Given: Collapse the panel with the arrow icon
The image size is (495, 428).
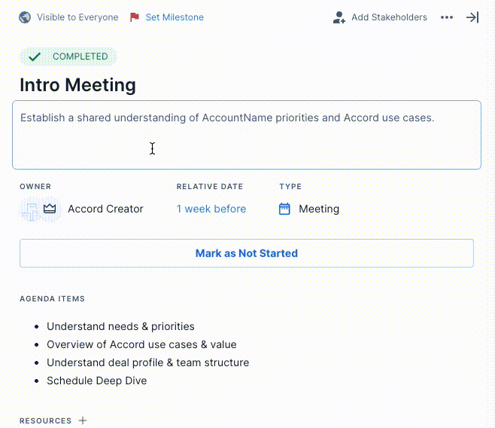Looking at the screenshot, I should click(472, 17).
